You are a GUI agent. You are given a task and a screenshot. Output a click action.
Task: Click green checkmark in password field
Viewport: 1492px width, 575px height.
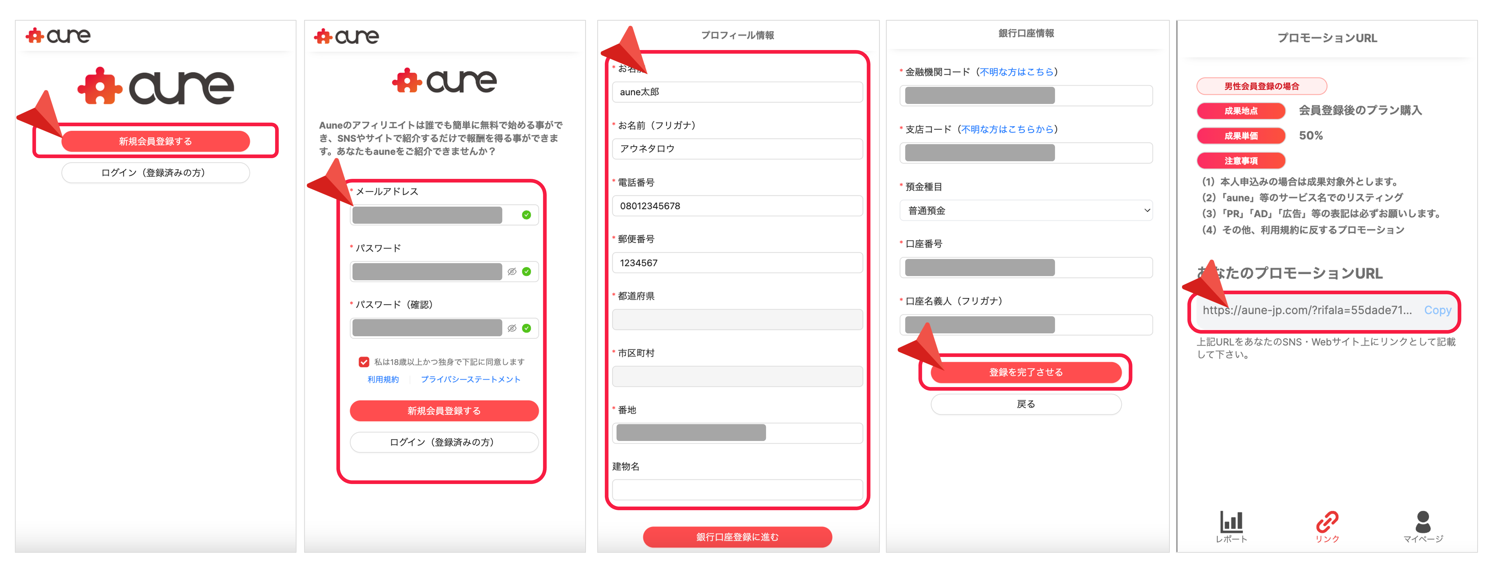click(x=526, y=271)
